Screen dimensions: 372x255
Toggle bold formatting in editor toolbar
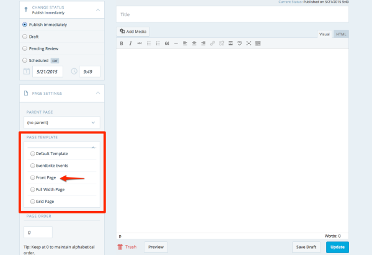tap(122, 43)
